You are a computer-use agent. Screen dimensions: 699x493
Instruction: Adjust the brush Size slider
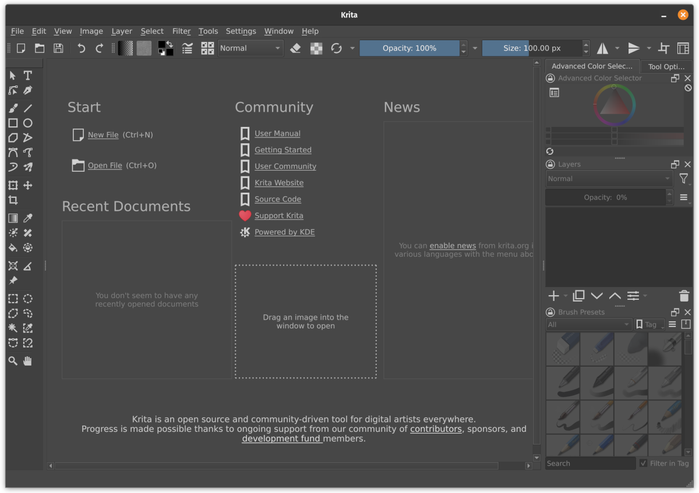pos(532,48)
